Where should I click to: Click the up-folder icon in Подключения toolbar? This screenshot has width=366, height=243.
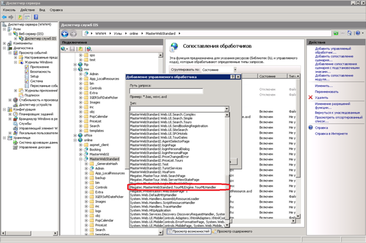pyautogui.click(x=80, y=48)
